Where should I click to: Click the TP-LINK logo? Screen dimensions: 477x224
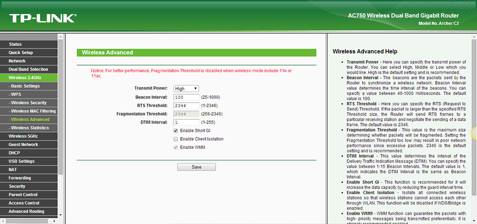coord(42,18)
